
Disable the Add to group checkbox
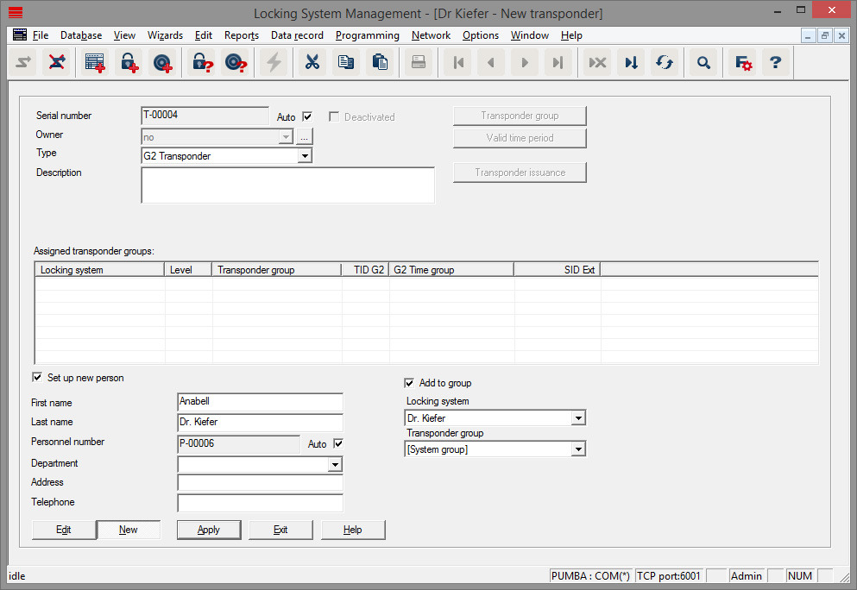coord(409,383)
